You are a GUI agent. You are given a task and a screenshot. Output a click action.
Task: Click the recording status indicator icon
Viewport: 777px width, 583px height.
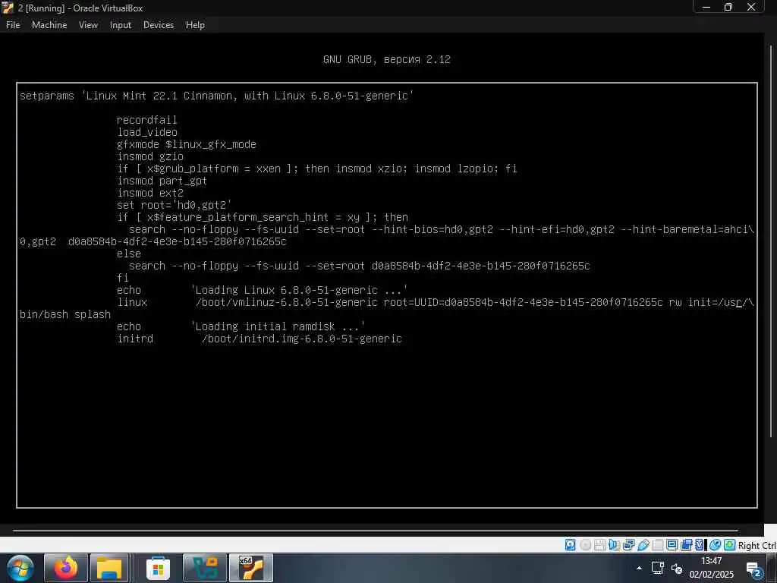pyautogui.click(x=686, y=545)
